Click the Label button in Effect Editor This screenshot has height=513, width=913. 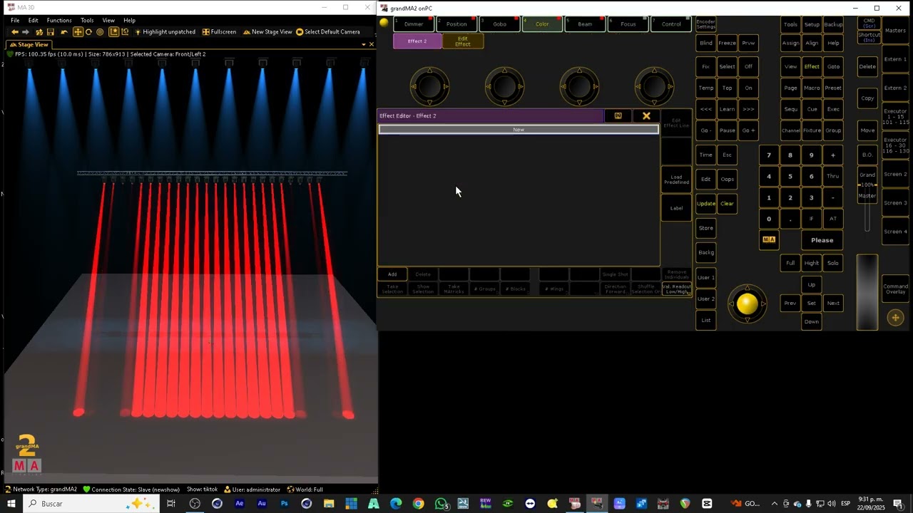pyautogui.click(x=676, y=208)
